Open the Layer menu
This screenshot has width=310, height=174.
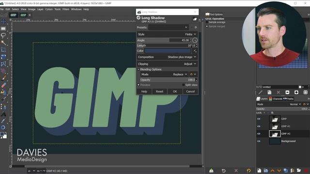tap(40, 9)
